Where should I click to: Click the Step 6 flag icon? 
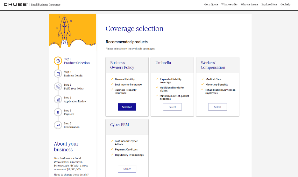[x=58, y=125]
